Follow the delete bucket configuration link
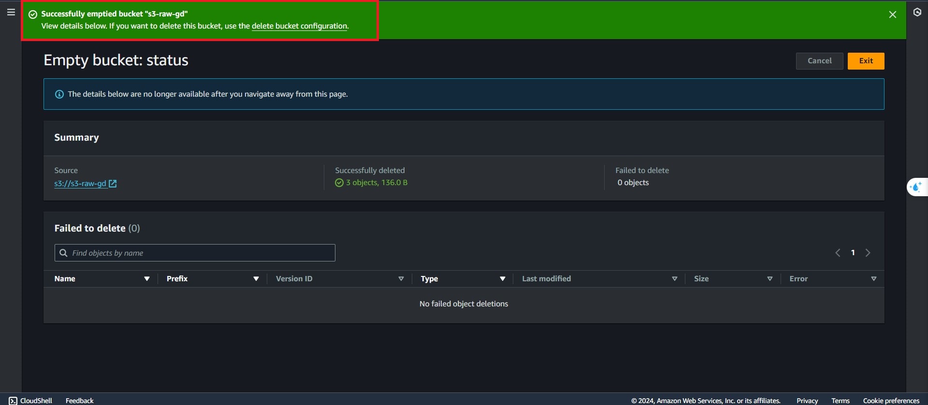Image resolution: width=928 pixels, height=405 pixels. [x=299, y=26]
